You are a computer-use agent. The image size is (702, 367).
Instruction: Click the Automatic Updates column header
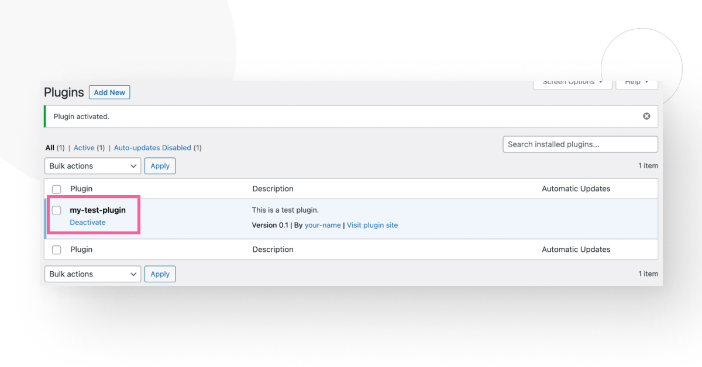point(576,188)
